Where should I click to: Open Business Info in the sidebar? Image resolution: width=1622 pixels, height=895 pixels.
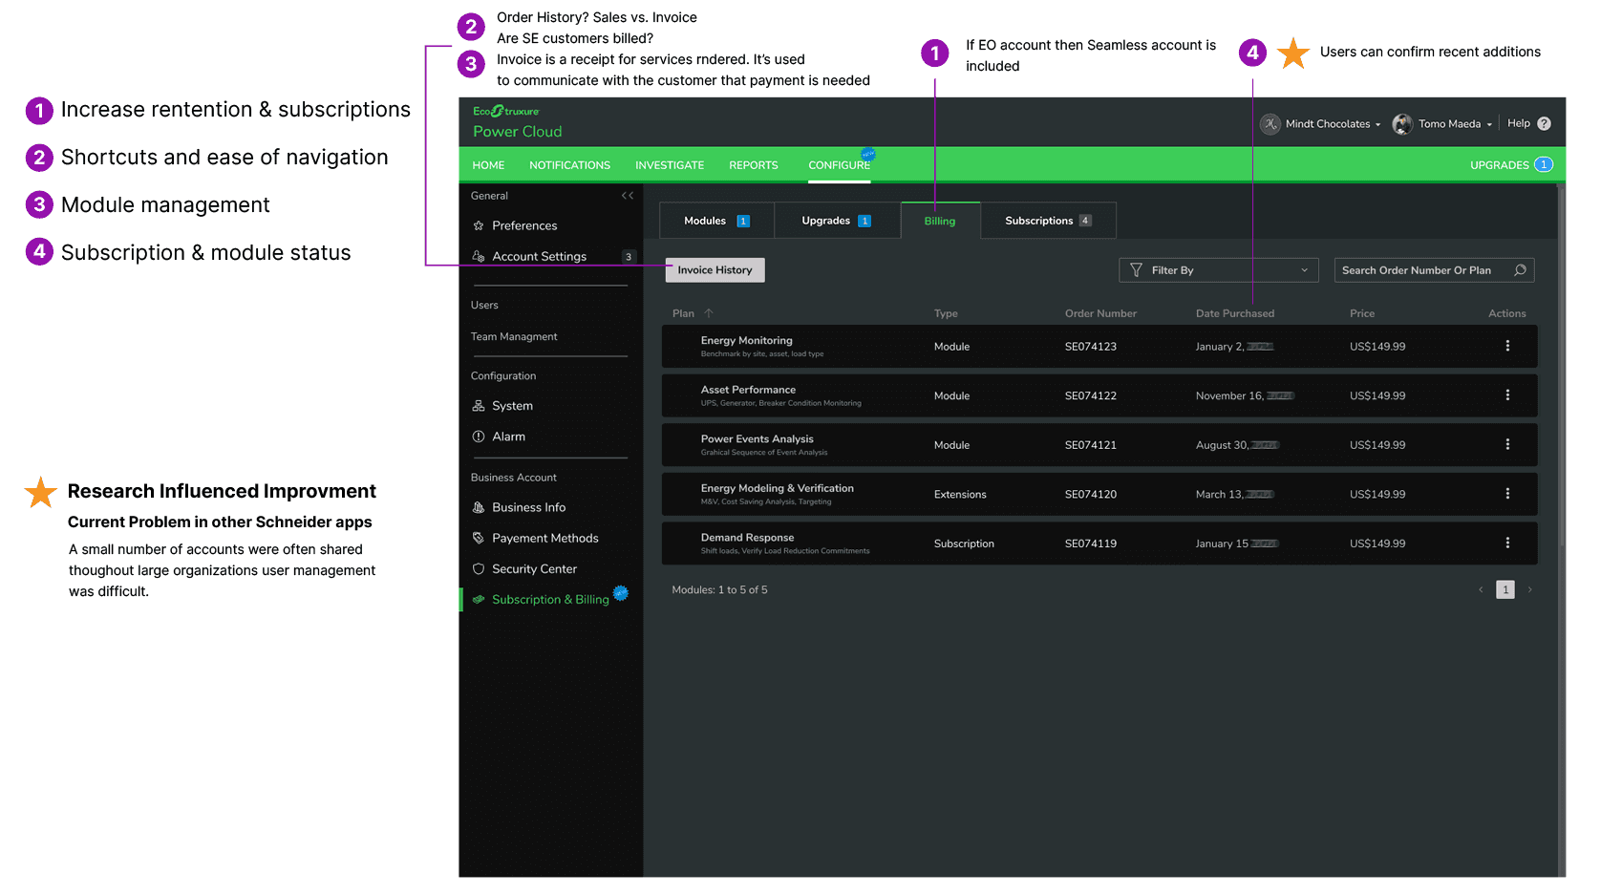529,507
